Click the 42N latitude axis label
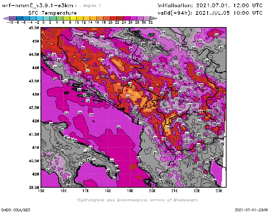Image resolution: width=275 pixels, height=212 pixels. 36,121
